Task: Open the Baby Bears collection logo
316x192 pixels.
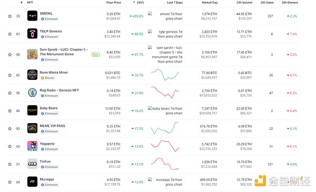Action: coord(32,110)
